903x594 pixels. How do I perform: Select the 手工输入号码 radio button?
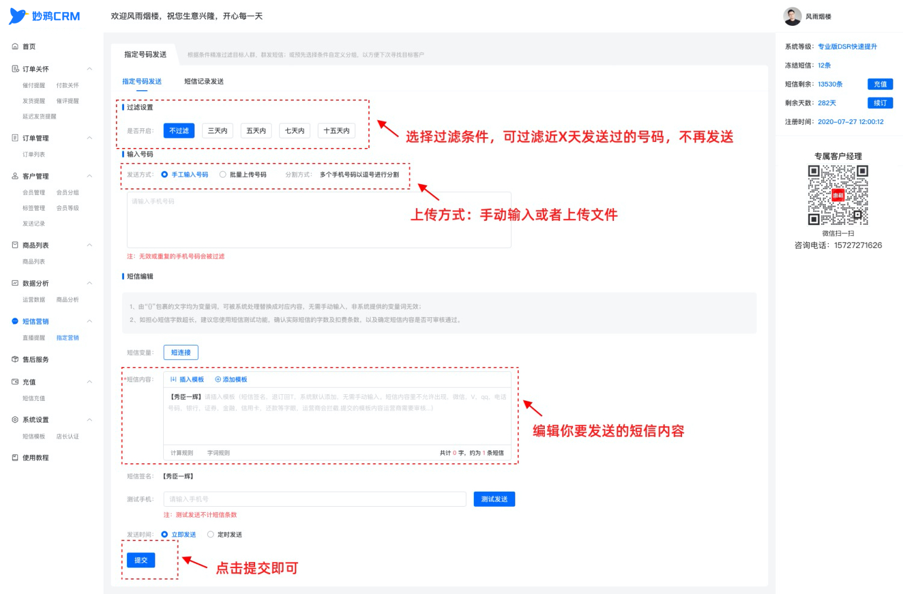coord(164,175)
